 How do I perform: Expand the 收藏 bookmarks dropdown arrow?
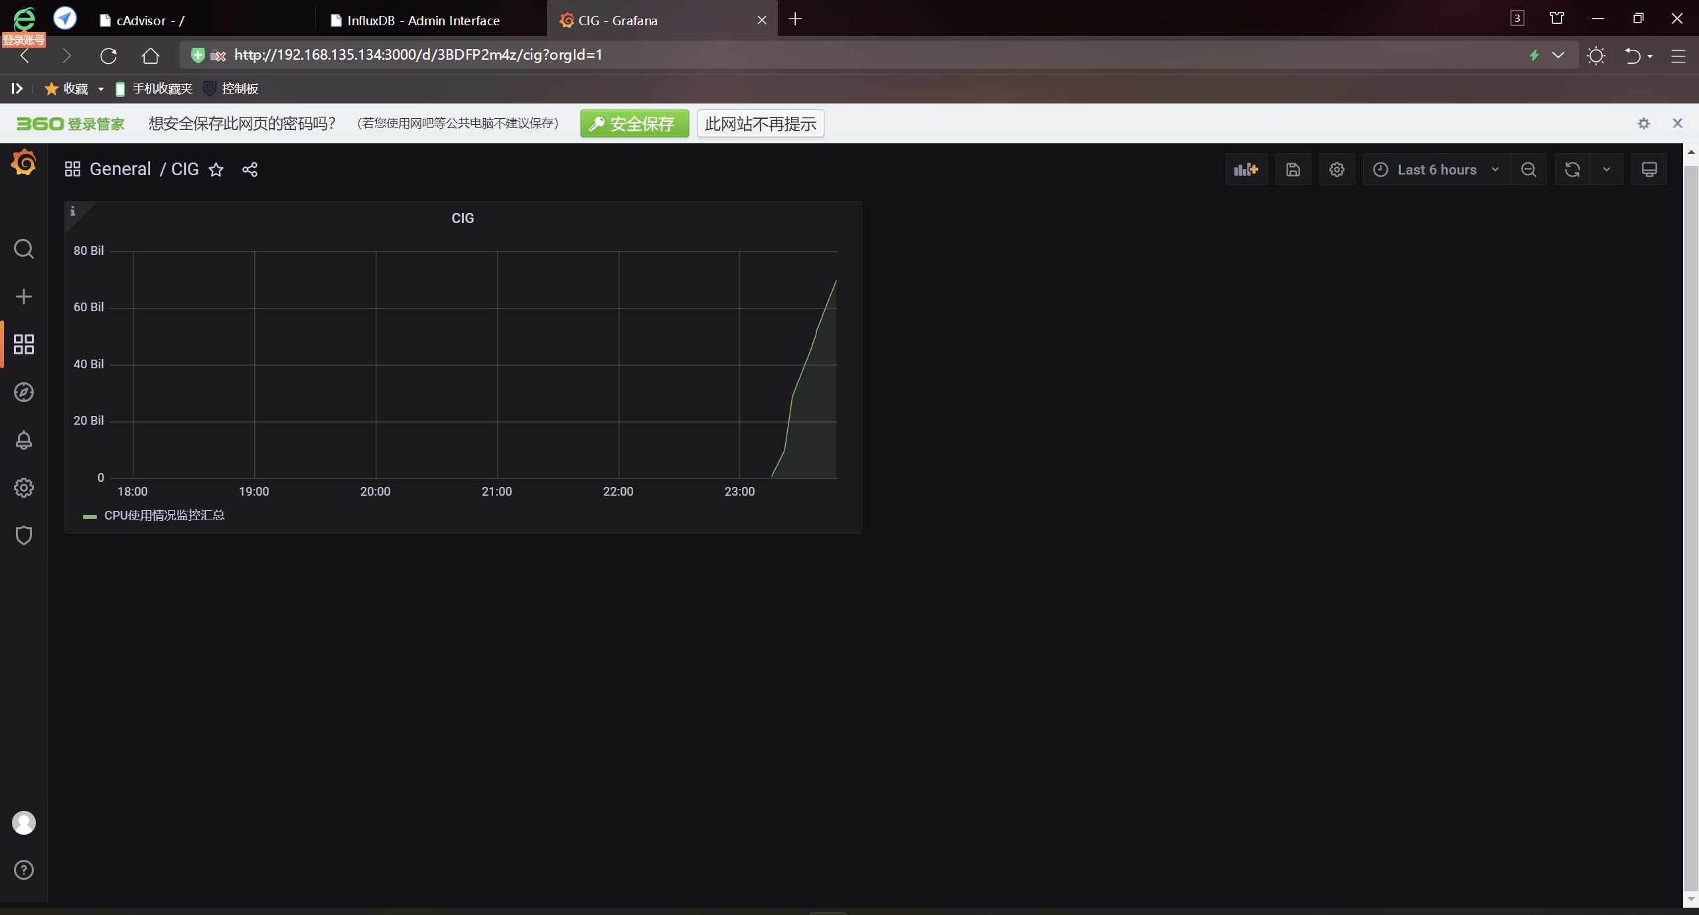pos(101,89)
